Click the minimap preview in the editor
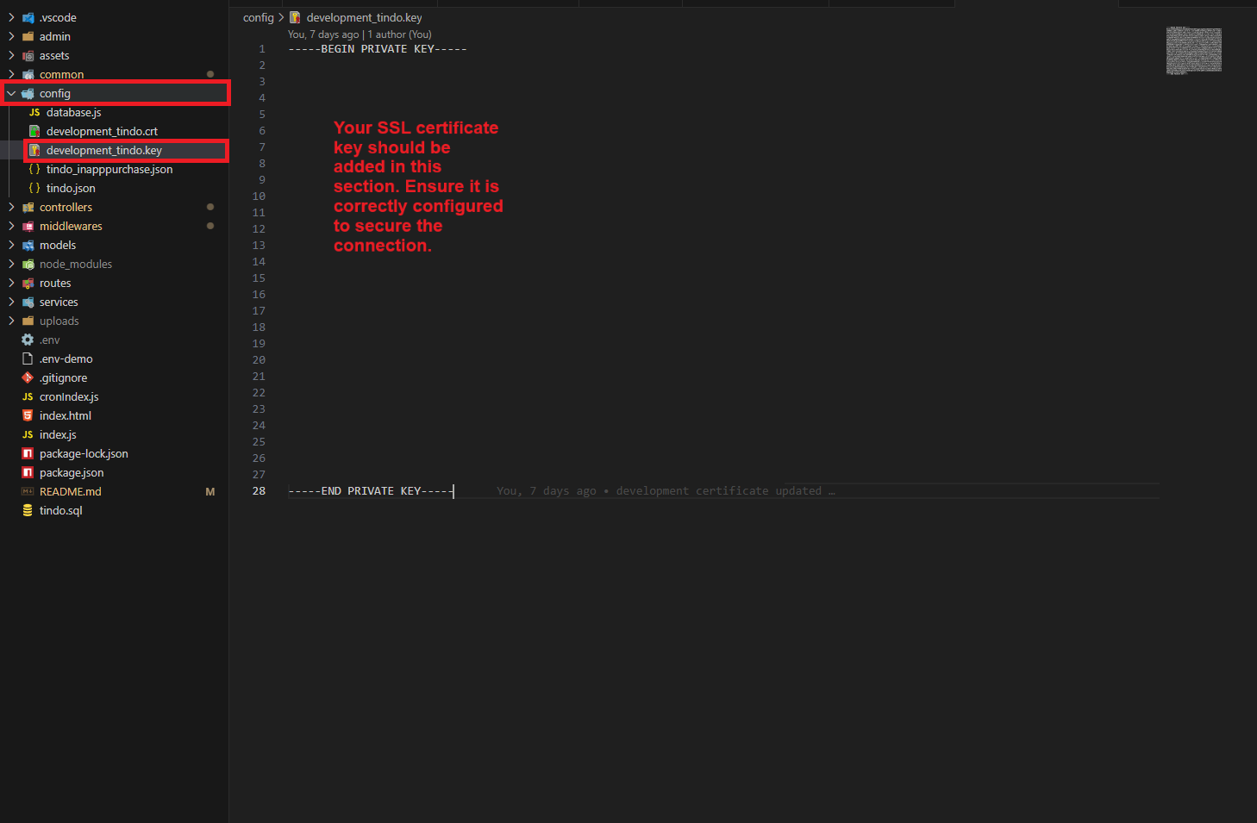 (x=1193, y=50)
